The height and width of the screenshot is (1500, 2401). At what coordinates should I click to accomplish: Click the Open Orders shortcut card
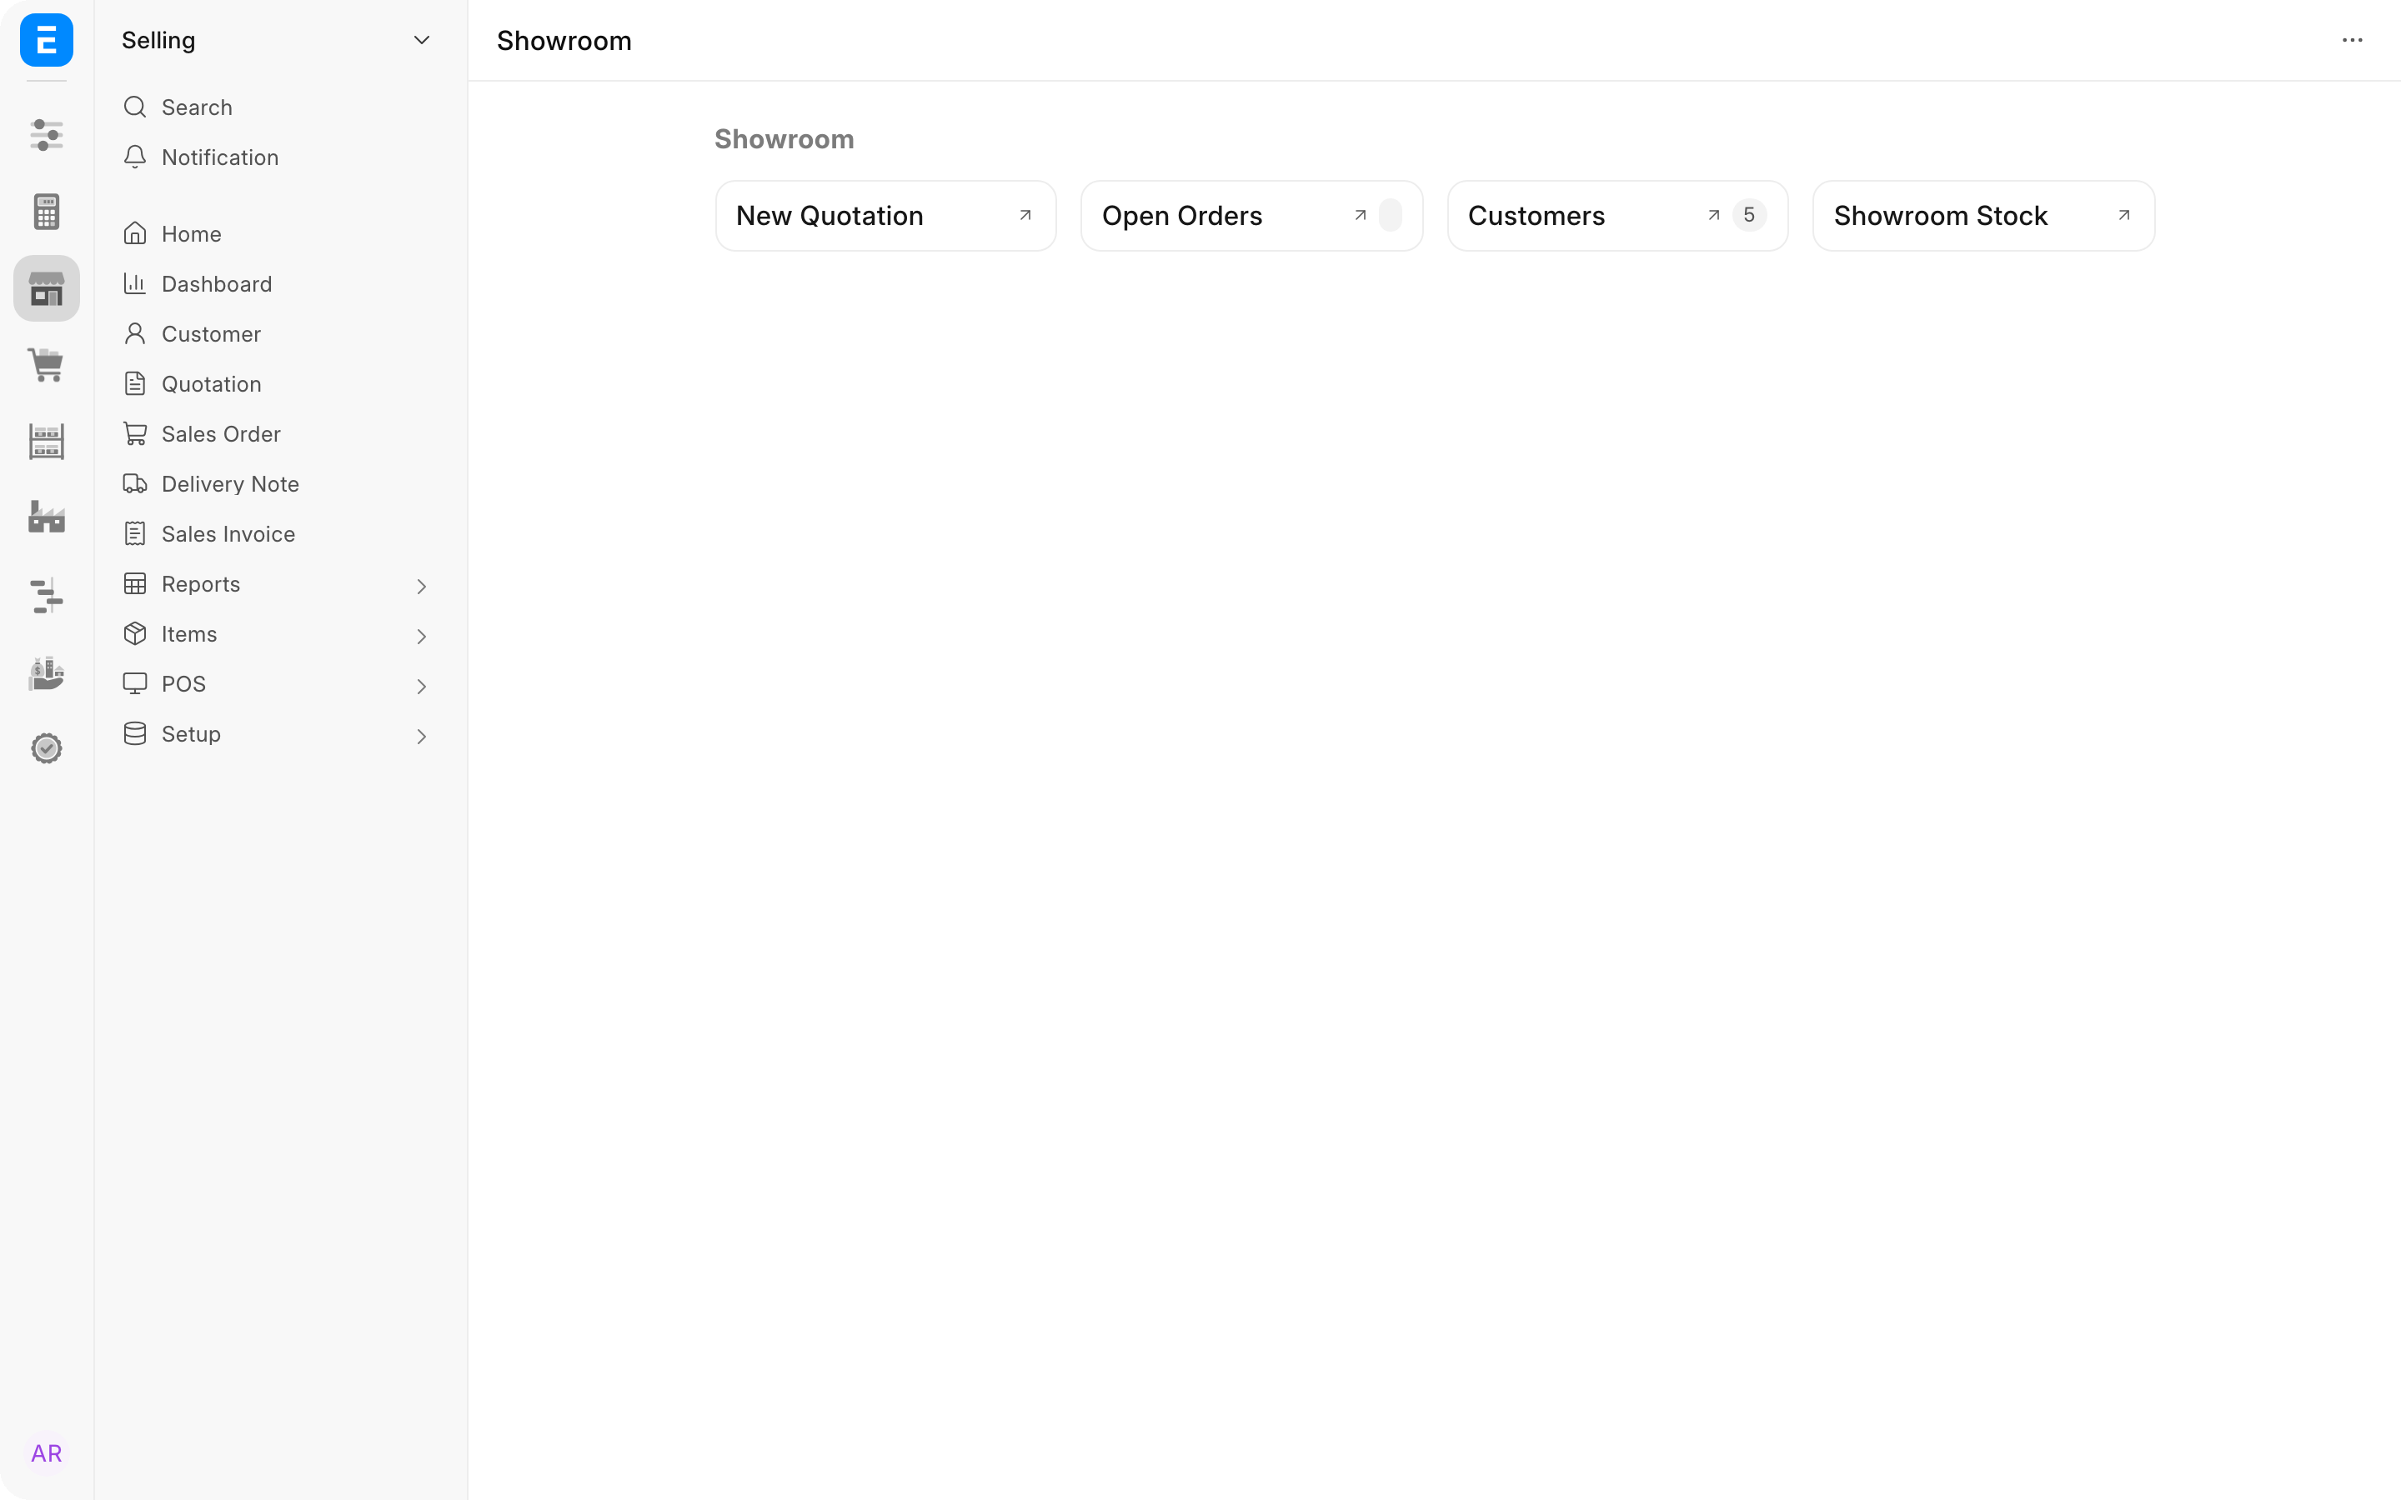tap(1251, 215)
